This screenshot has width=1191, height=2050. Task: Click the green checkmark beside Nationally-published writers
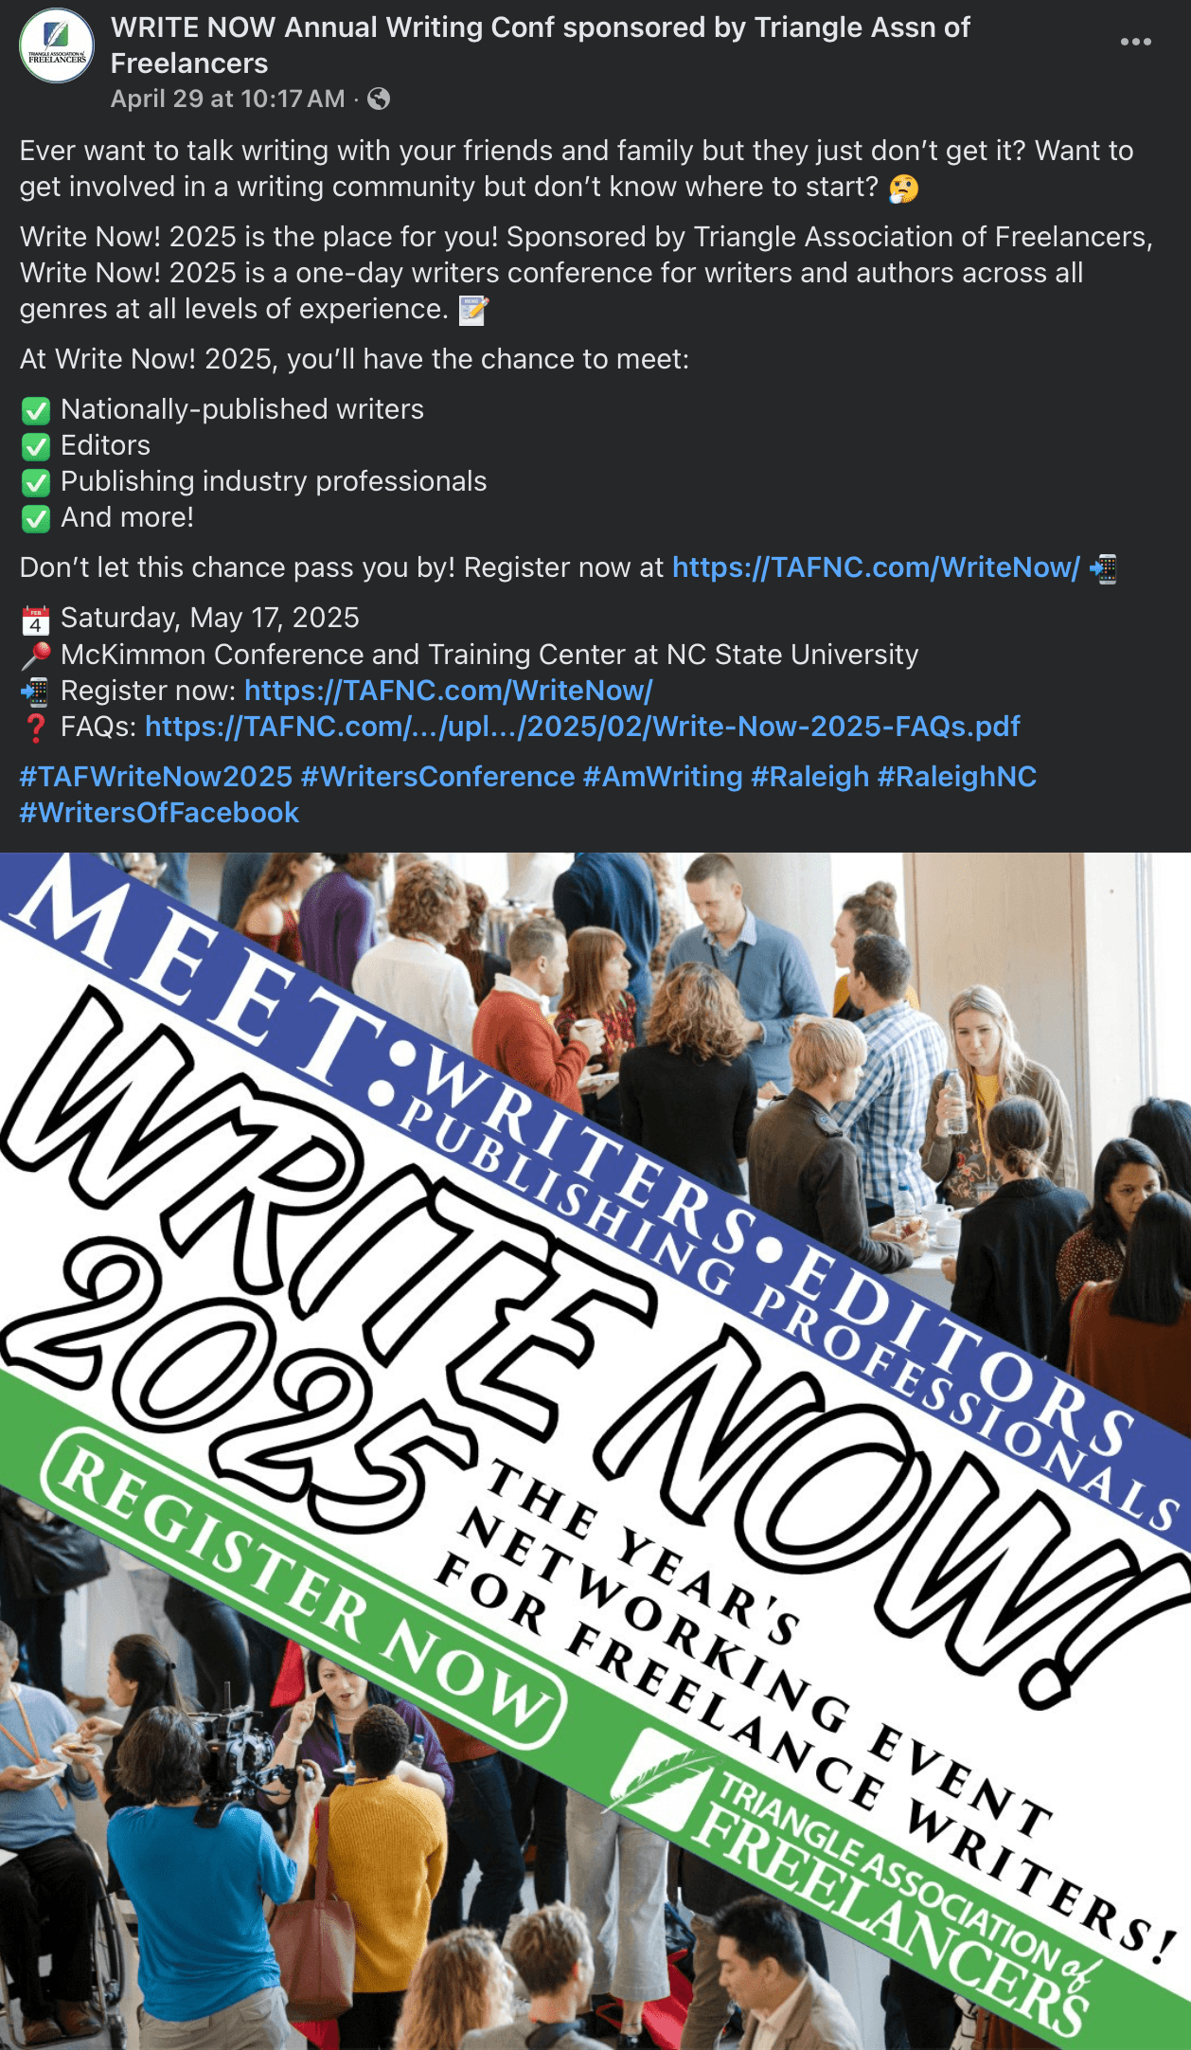[x=36, y=411]
